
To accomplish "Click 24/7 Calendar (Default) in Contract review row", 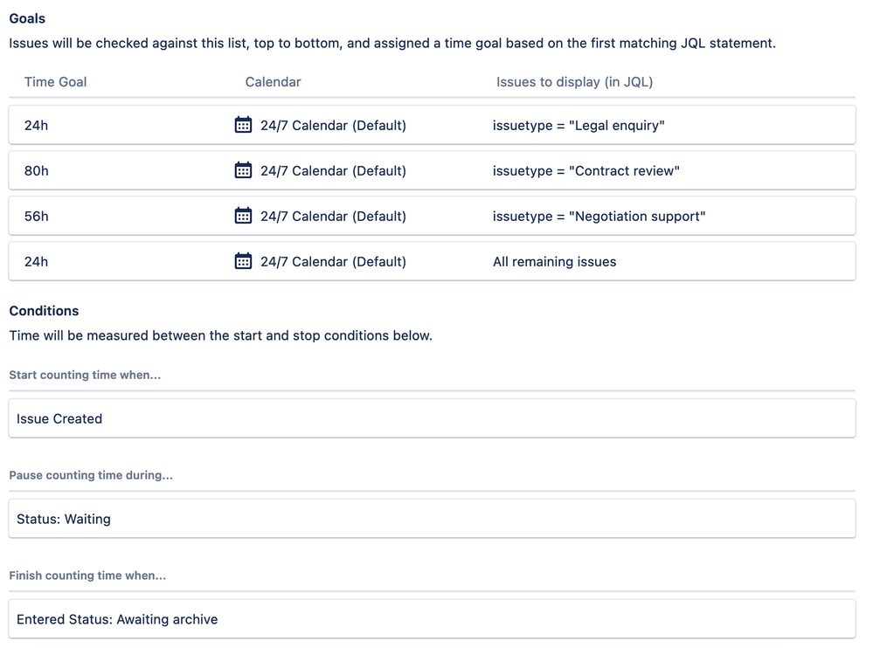I will pyautogui.click(x=333, y=171).
